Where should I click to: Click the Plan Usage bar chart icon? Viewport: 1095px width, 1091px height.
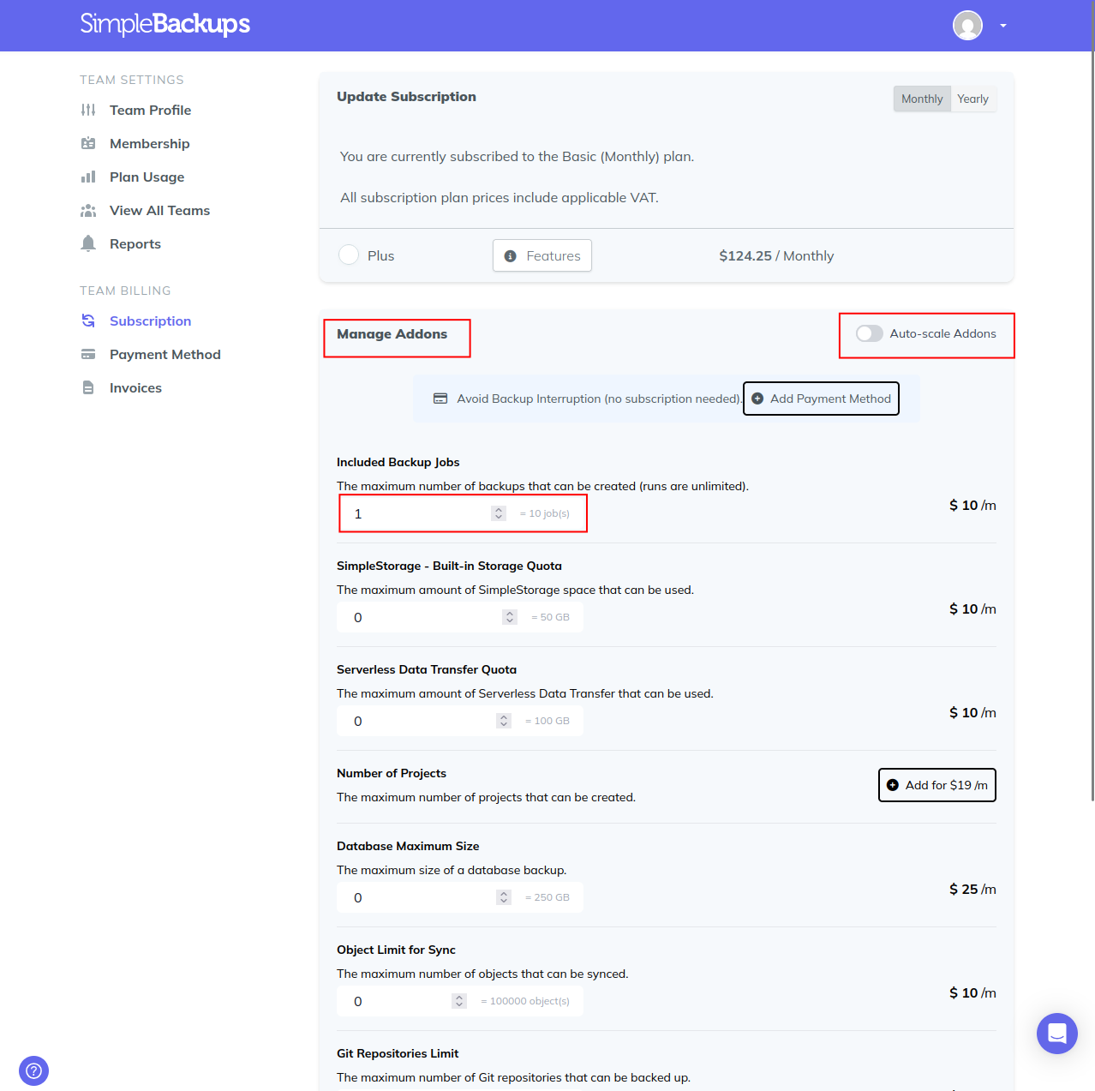point(88,177)
